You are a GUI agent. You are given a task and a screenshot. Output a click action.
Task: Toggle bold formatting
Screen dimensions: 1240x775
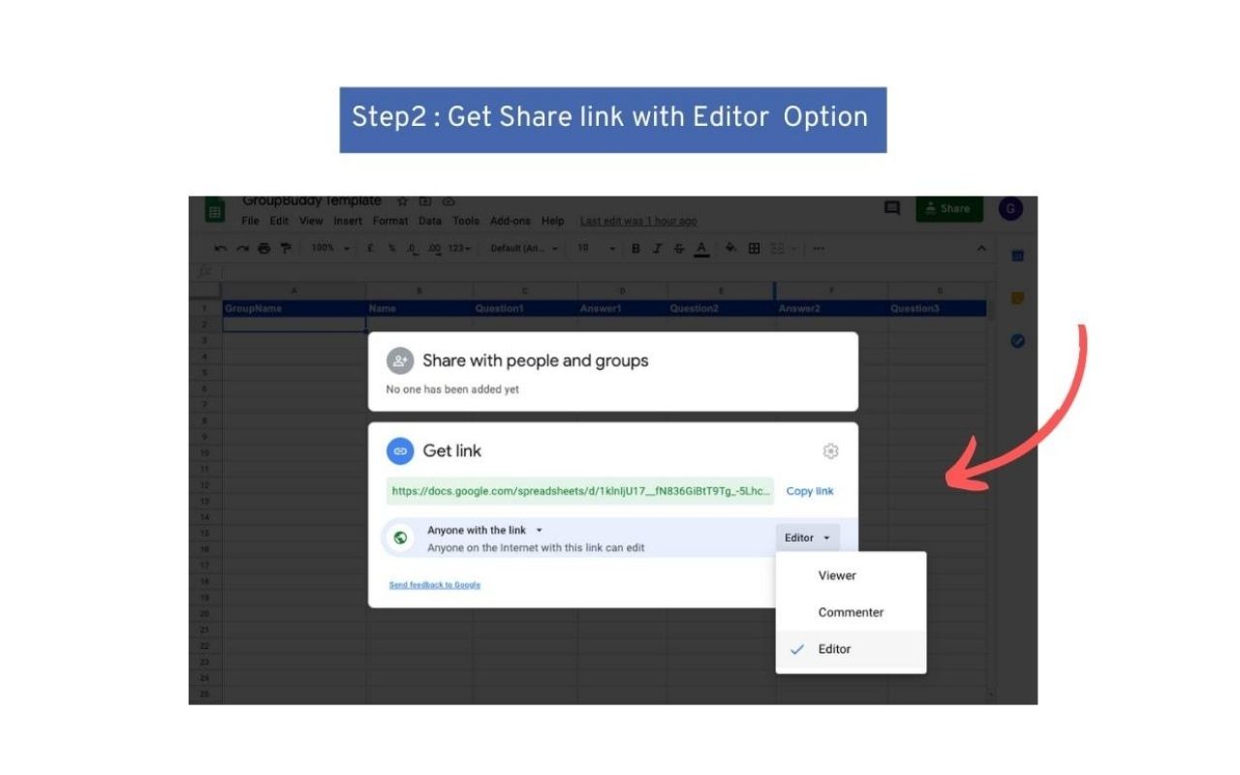coord(635,248)
